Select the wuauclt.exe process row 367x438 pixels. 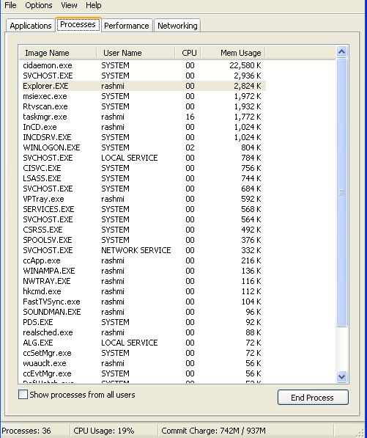click(x=144, y=363)
